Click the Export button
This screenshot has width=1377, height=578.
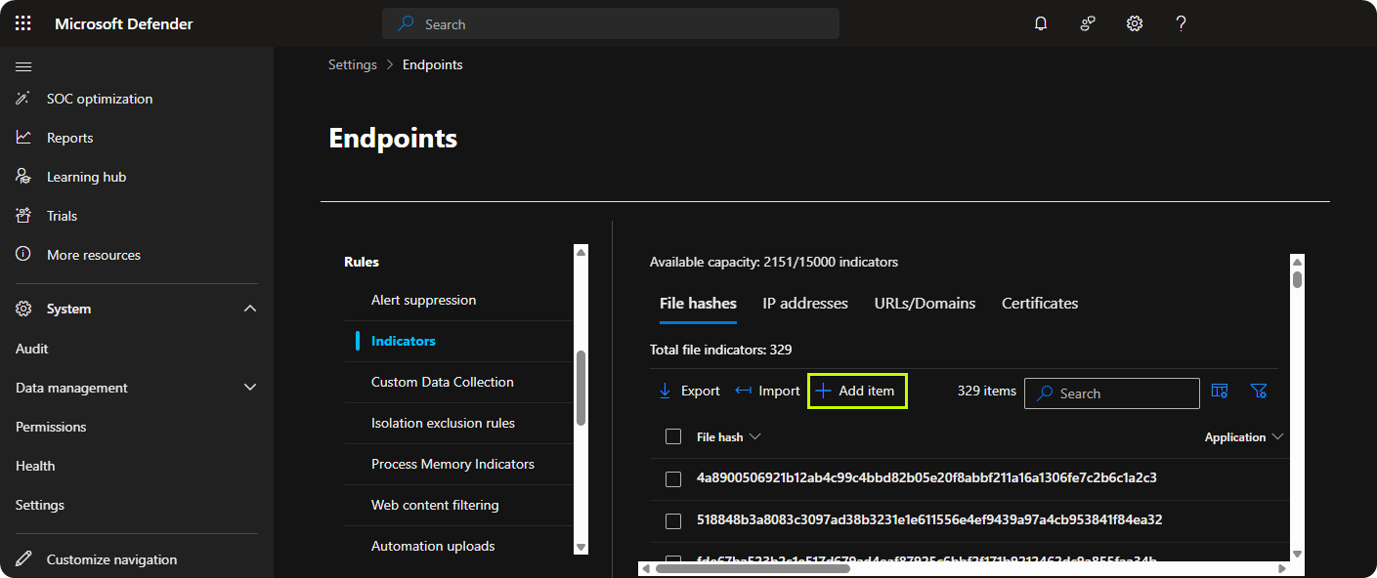(689, 391)
